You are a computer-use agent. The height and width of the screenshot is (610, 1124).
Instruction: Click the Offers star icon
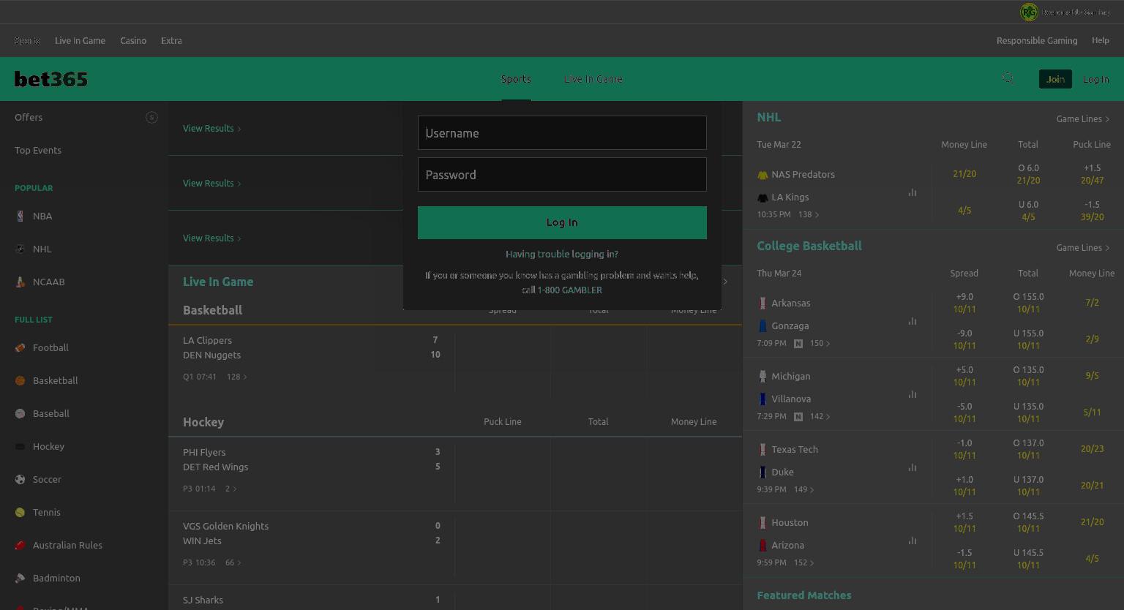(151, 117)
